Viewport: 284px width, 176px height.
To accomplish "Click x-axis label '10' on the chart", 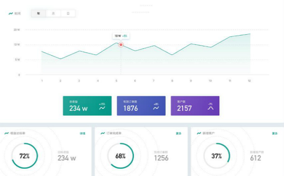I will (210, 81).
